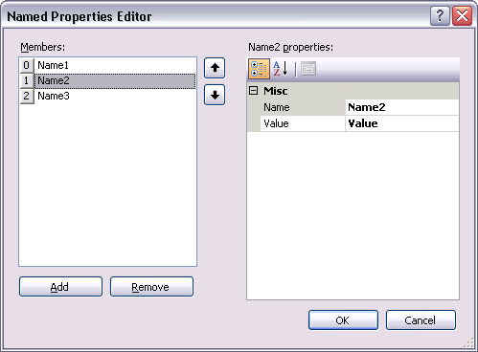Image resolution: width=478 pixels, height=352 pixels.
Task: Click the Help question mark button
Action: (x=440, y=15)
